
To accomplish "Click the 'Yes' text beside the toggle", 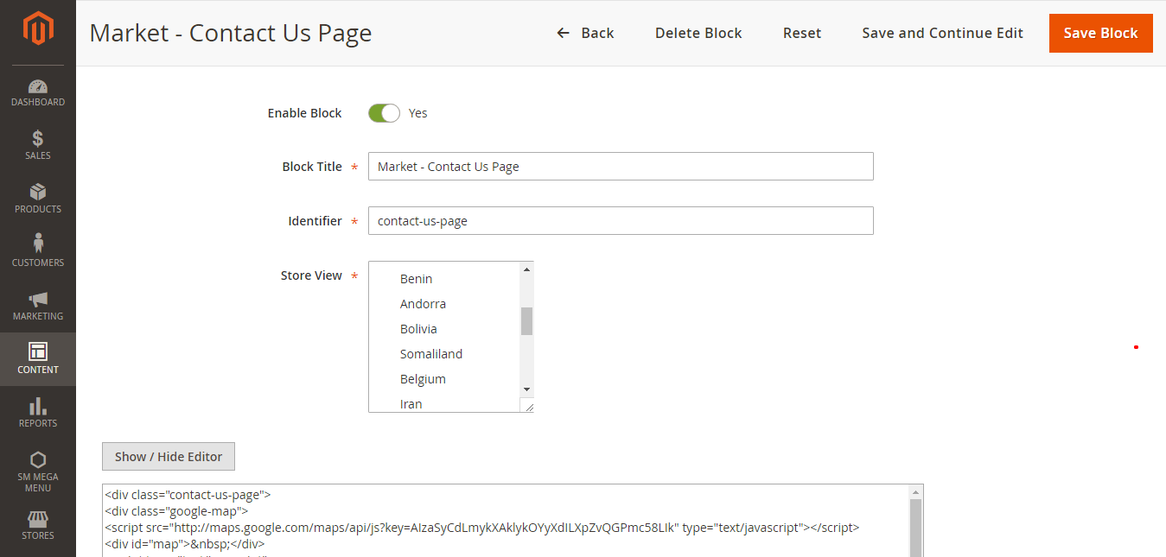I will click(418, 113).
